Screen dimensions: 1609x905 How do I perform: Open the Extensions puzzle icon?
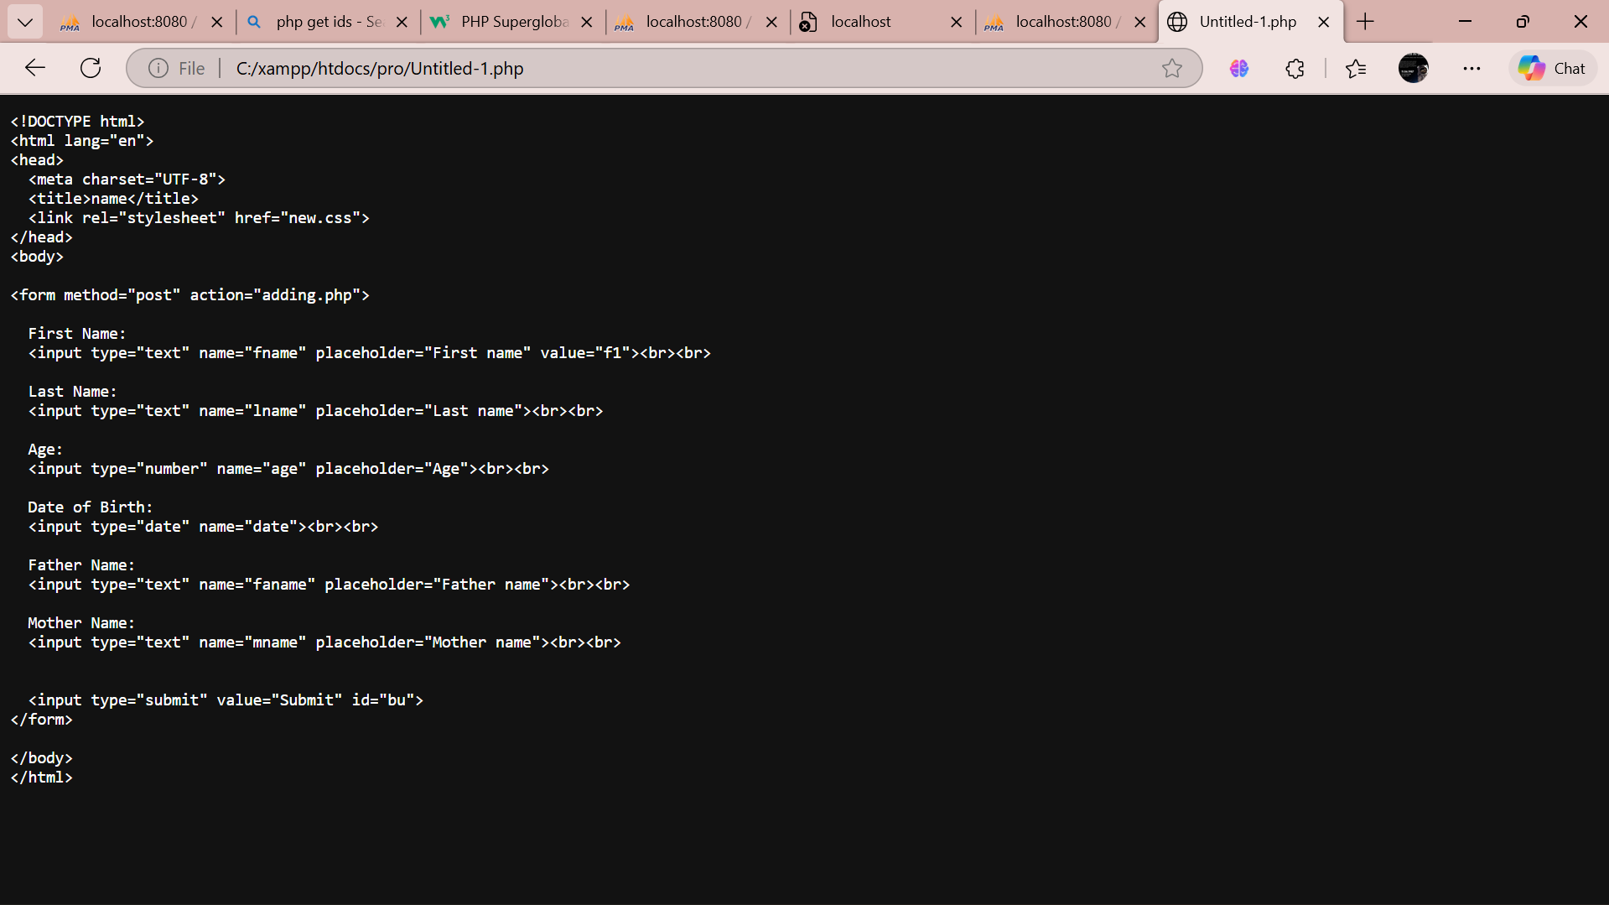[1295, 68]
